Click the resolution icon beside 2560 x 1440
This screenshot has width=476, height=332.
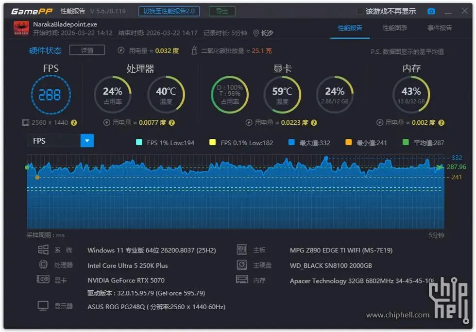click(x=25, y=122)
